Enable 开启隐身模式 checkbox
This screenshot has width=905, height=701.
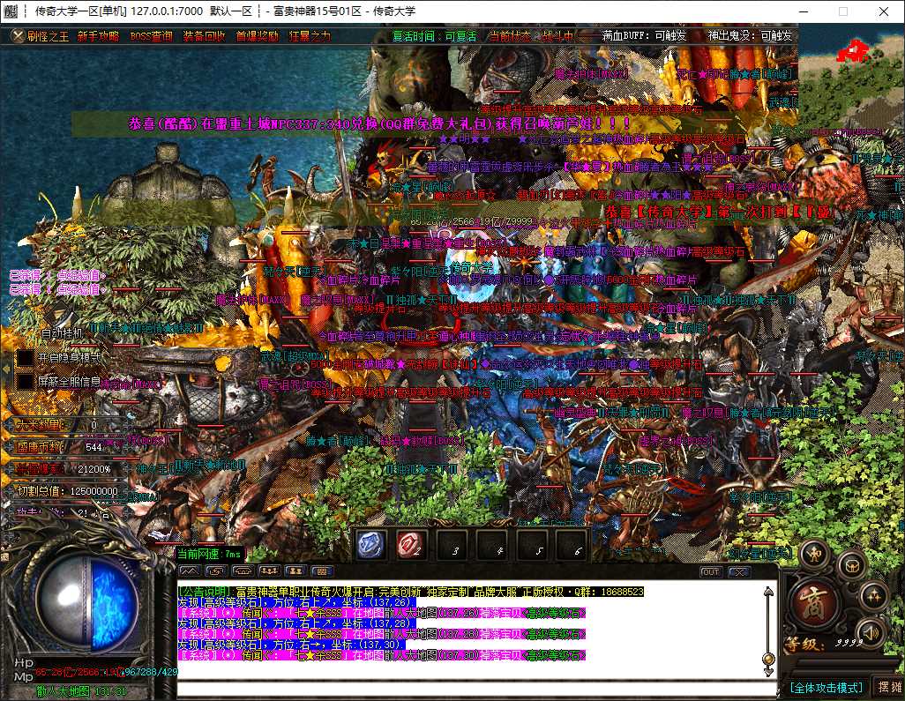26,358
